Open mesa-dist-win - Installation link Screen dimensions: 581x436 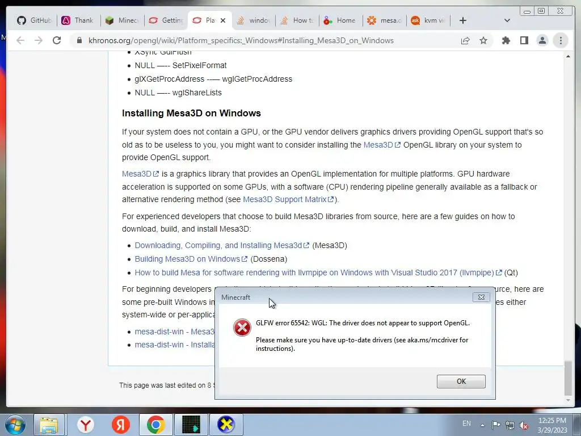pyautogui.click(x=175, y=345)
